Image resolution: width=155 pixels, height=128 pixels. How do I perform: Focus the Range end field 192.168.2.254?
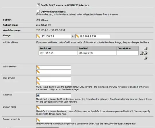pos(93,36)
